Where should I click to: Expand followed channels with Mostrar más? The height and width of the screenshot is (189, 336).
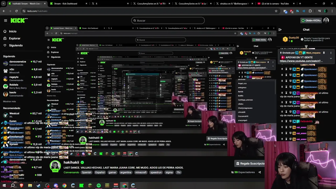pyautogui.click(x=9, y=101)
